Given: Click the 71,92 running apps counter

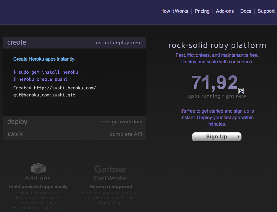Looking at the screenshot, I should (214, 82).
